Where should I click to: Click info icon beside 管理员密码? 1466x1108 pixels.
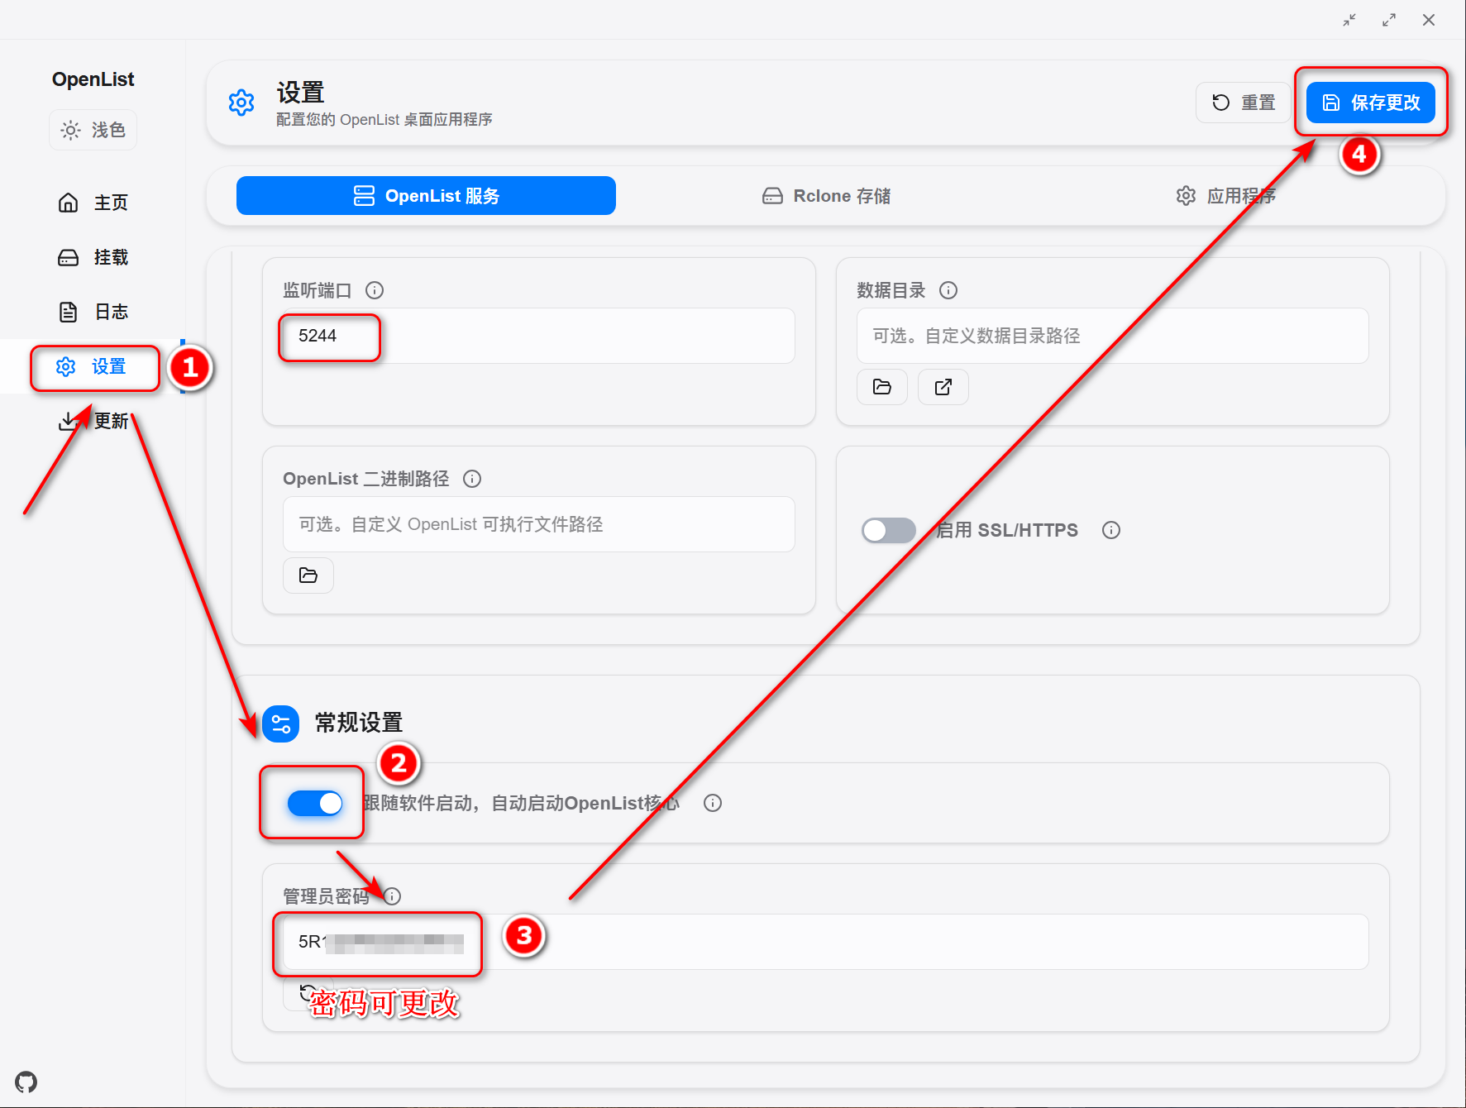(x=392, y=895)
